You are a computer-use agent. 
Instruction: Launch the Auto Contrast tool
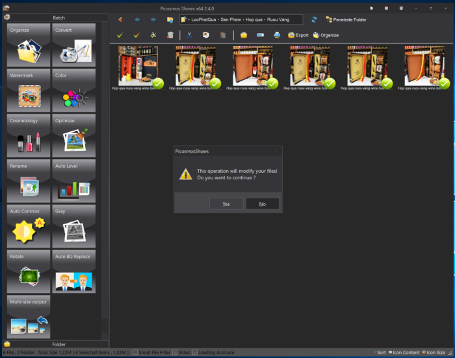click(29, 227)
